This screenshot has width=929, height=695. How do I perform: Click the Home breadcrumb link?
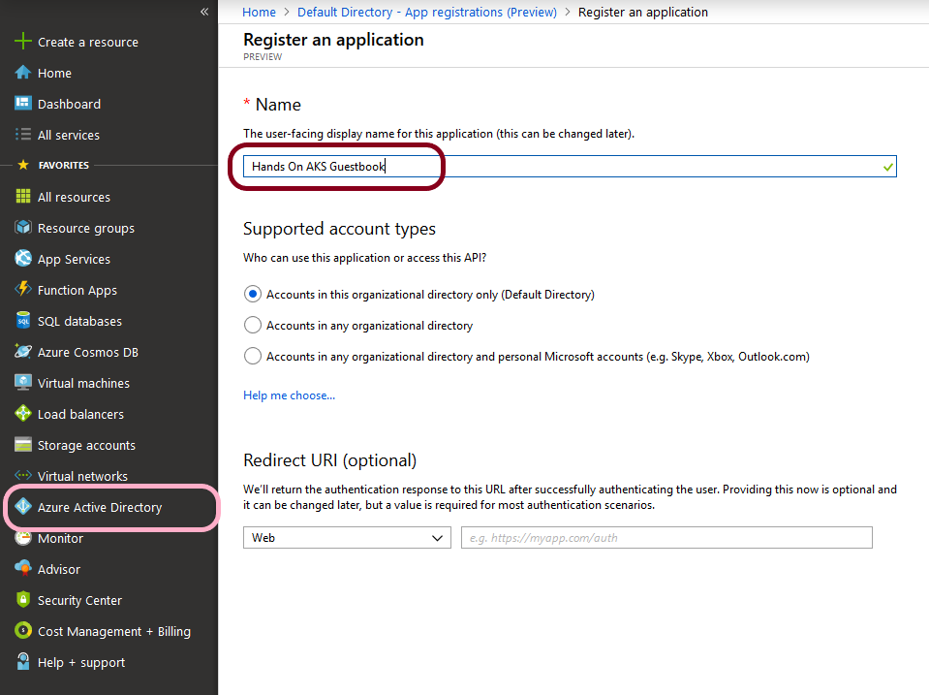point(259,12)
